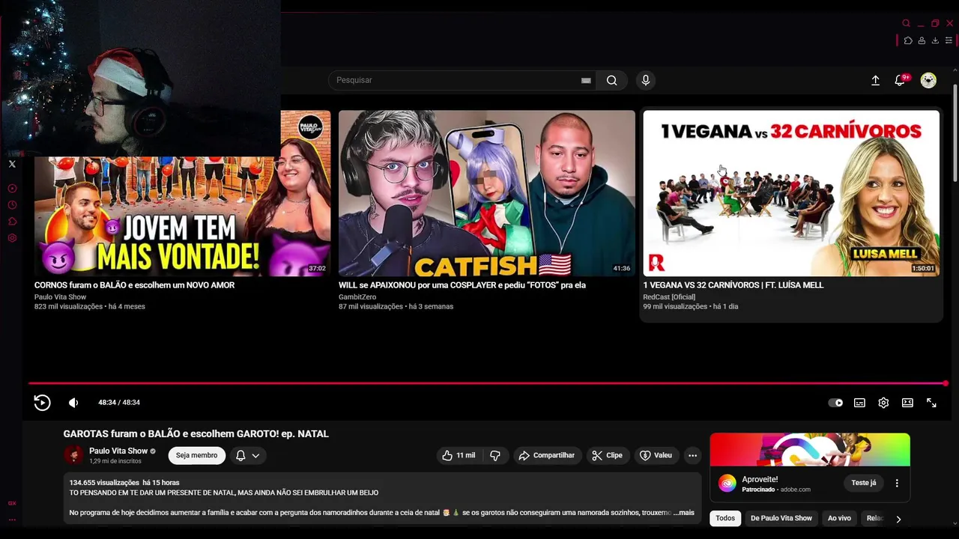Mute the video using the volume icon
This screenshot has width=959, height=539.
(73, 403)
